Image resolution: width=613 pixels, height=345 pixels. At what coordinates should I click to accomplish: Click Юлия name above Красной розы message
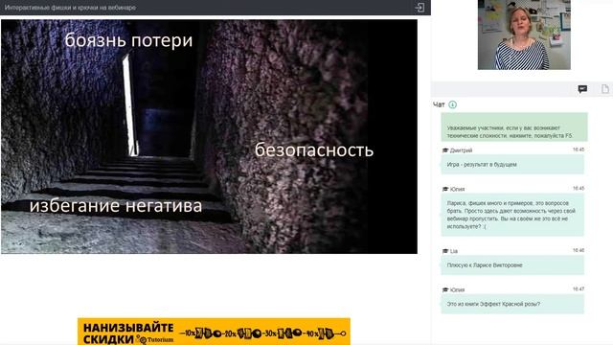(457, 289)
